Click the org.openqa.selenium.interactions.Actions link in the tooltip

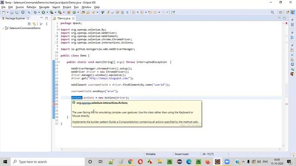click(x=102, y=103)
